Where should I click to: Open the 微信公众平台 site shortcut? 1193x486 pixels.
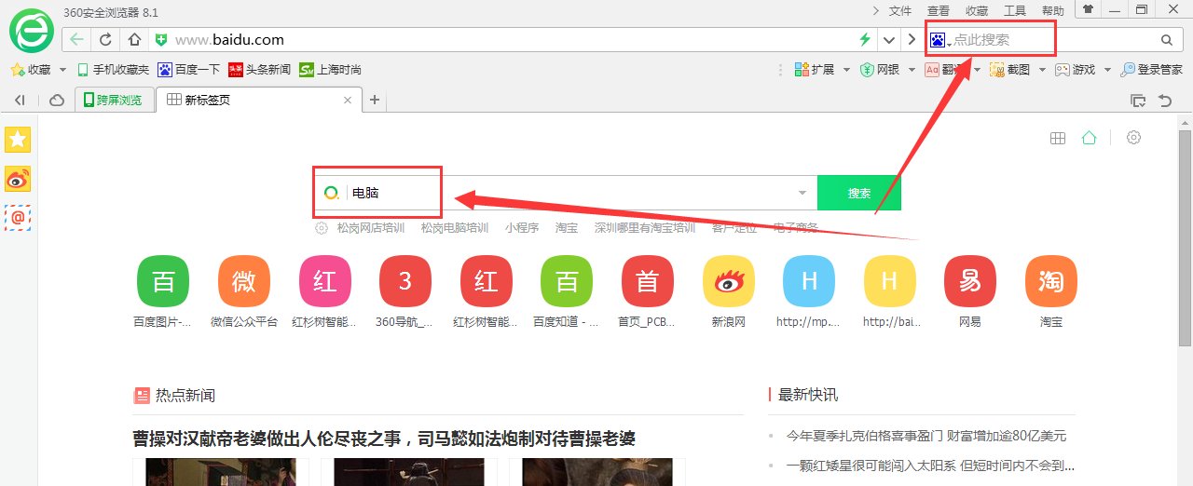(x=244, y=290)
